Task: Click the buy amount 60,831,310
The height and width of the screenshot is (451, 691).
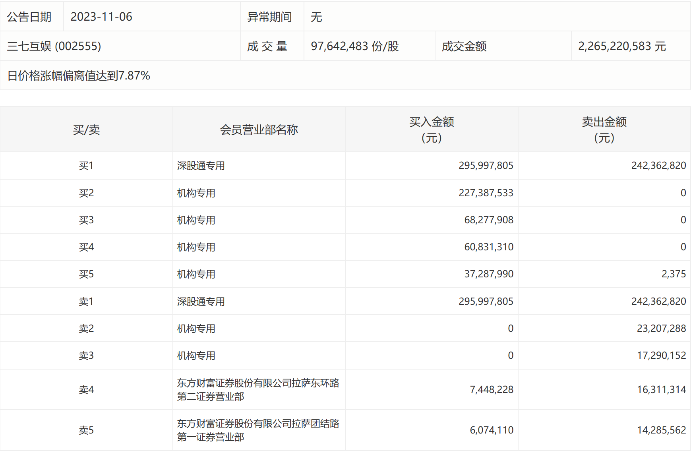Action: pyautogui.click(x=489, y=247)
